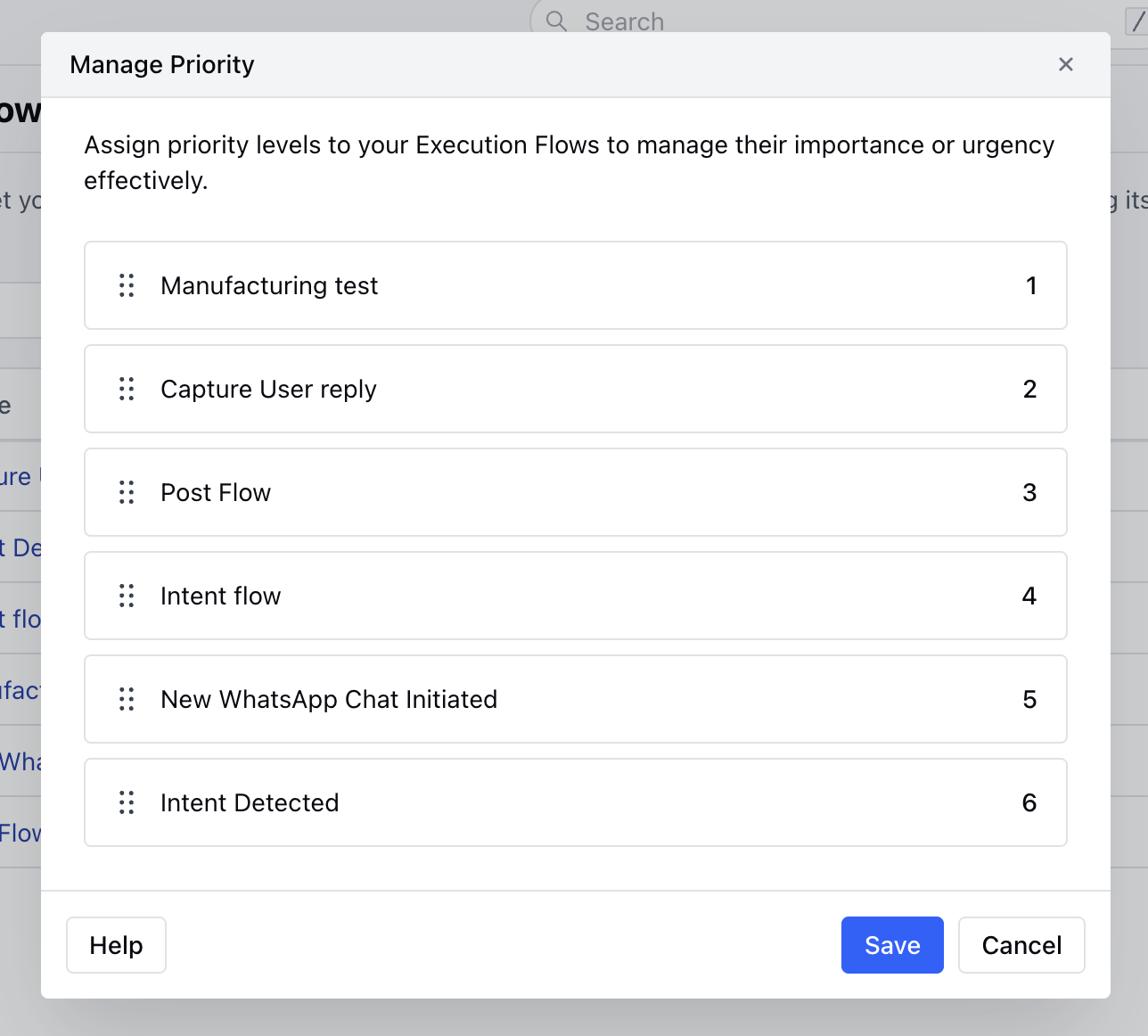Close the Manage Priority dialog with X

click(1066, 64)
